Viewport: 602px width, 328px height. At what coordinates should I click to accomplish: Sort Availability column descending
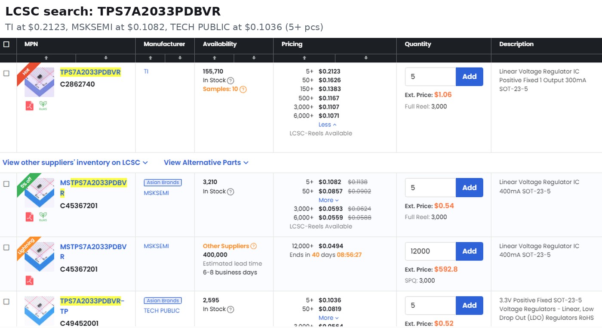pyautogui.click(x=254, y=58)
